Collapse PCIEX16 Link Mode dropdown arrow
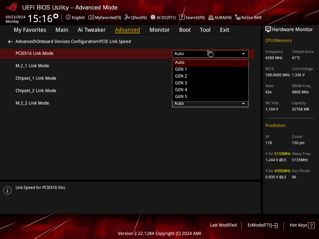Image resolution: width=319 pixels, height=239 pixels. click(x=243, y=54)
